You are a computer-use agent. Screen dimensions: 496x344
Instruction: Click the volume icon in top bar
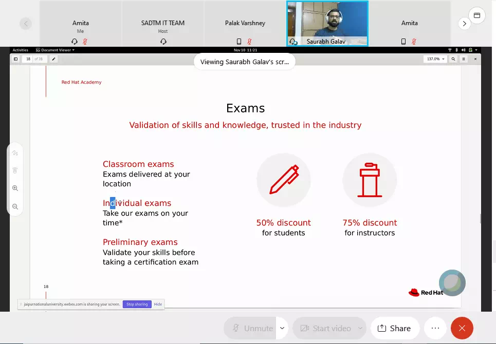(464, 50)
